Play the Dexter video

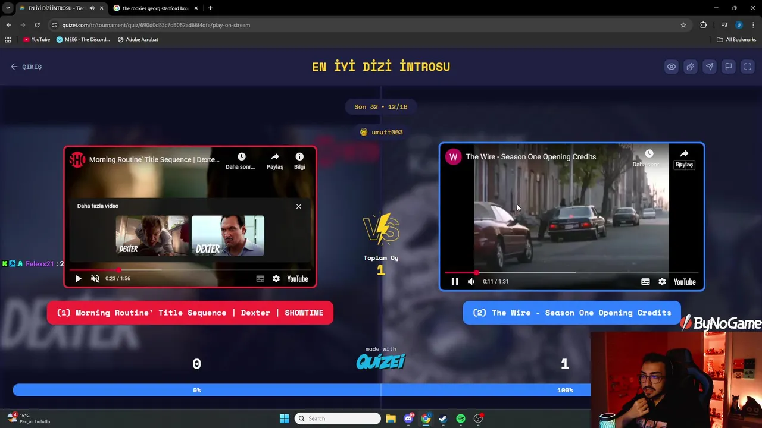click(x=78, y=278)
